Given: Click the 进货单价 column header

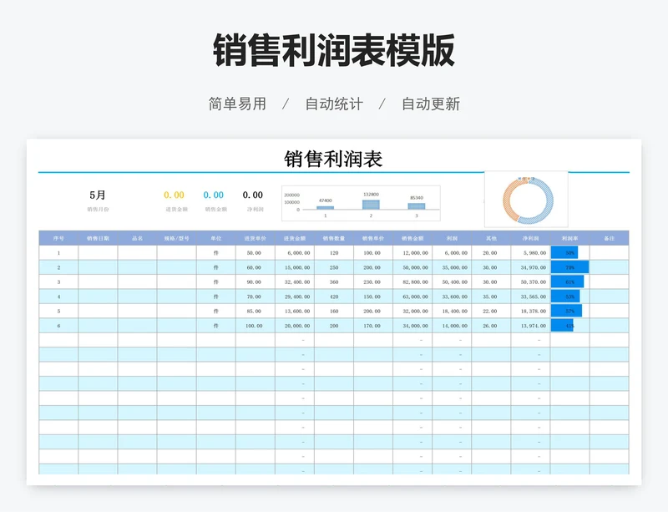Looking at the screenshot, I should (x=256, y=238).
